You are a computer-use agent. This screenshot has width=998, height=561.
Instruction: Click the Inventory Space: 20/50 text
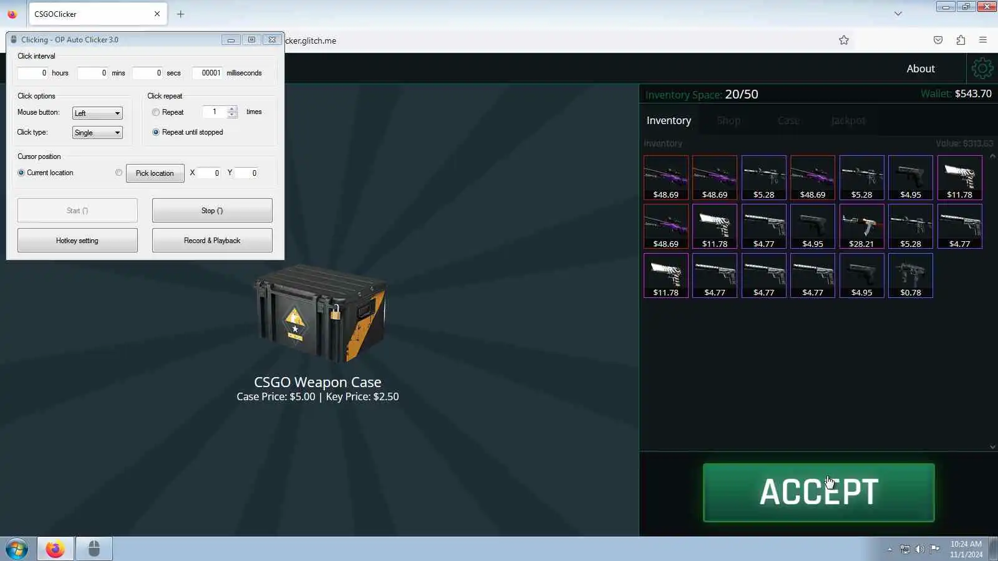tap(702, 94)
